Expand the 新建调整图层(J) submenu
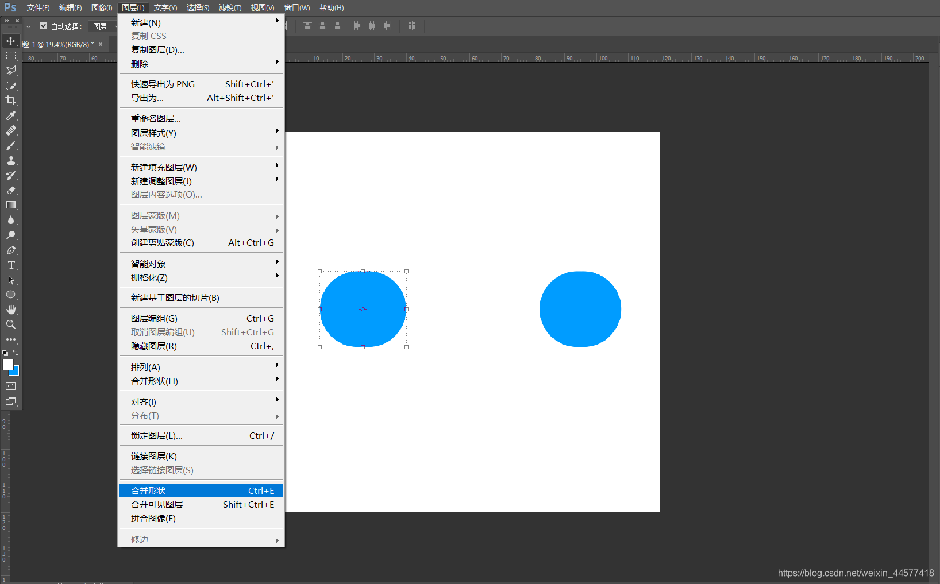This screenshot has width=940, height=584. [x=201, y=181]
